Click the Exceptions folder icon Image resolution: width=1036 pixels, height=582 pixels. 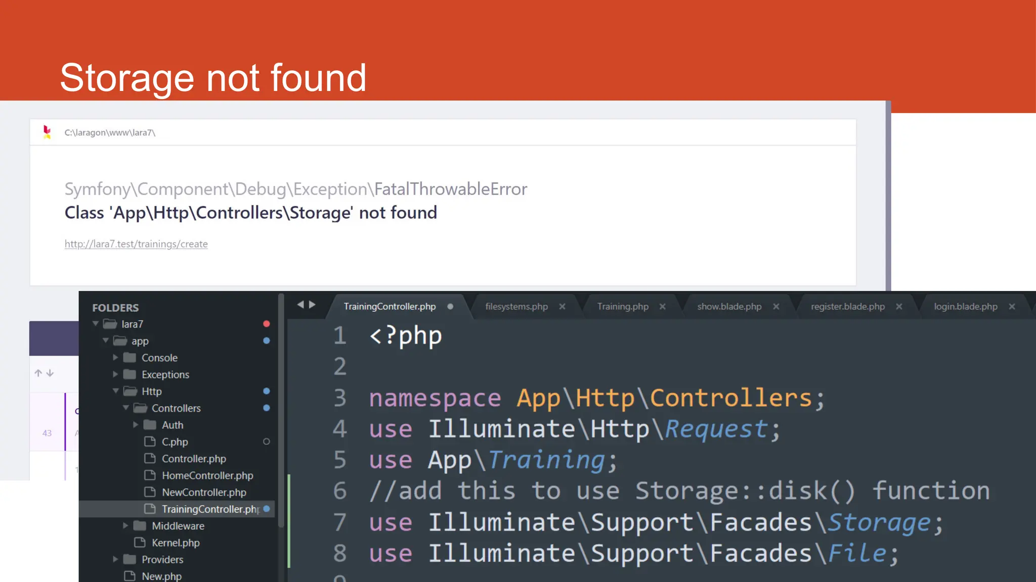(130, 374)
